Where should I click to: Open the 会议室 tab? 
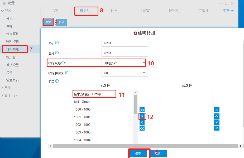(144, 11)
